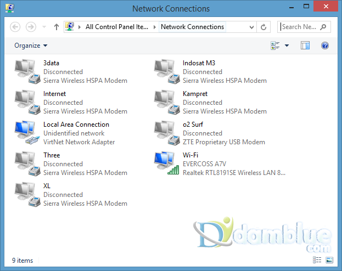The height and width of the screenshot is (271, 342).
Task: Click the change your view icon
Action: [275, 46]
